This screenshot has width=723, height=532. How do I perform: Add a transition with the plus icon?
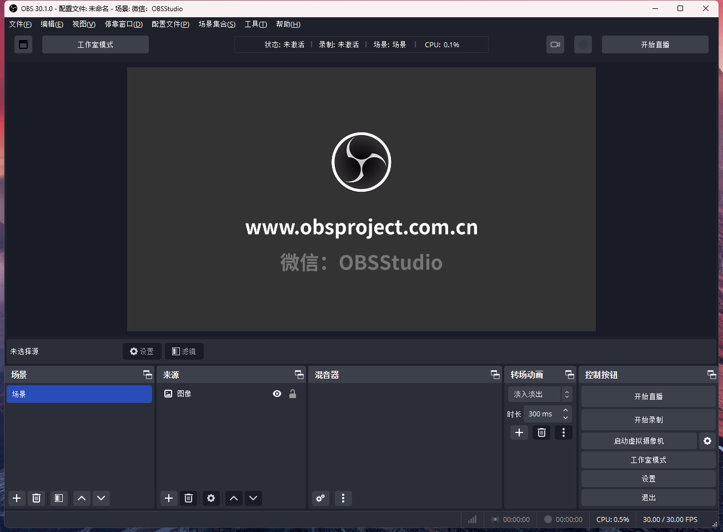point(519,432)
